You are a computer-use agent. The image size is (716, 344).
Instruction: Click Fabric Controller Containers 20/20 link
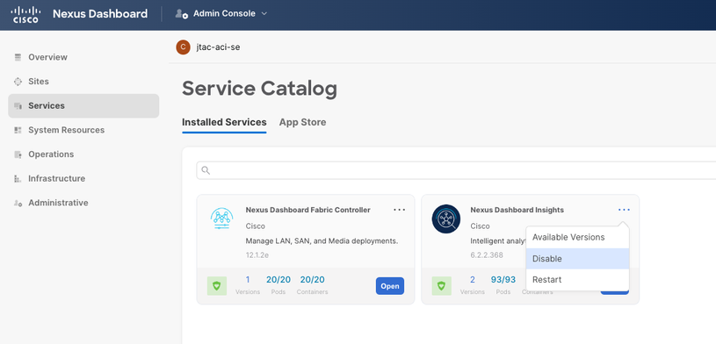point(313,280)
